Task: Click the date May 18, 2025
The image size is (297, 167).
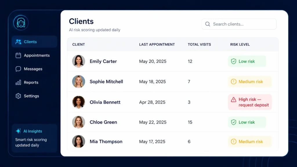Action: [x=153, y=81]
